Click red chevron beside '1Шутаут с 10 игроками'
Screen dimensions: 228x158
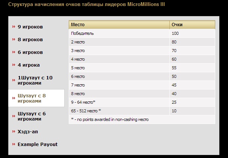pyautogui.click(x=14, y=80)
